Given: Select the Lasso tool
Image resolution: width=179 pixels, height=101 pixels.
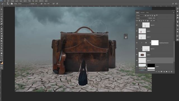Looking at the screenshot, I should pyautogui.click(x=1, y=14).
